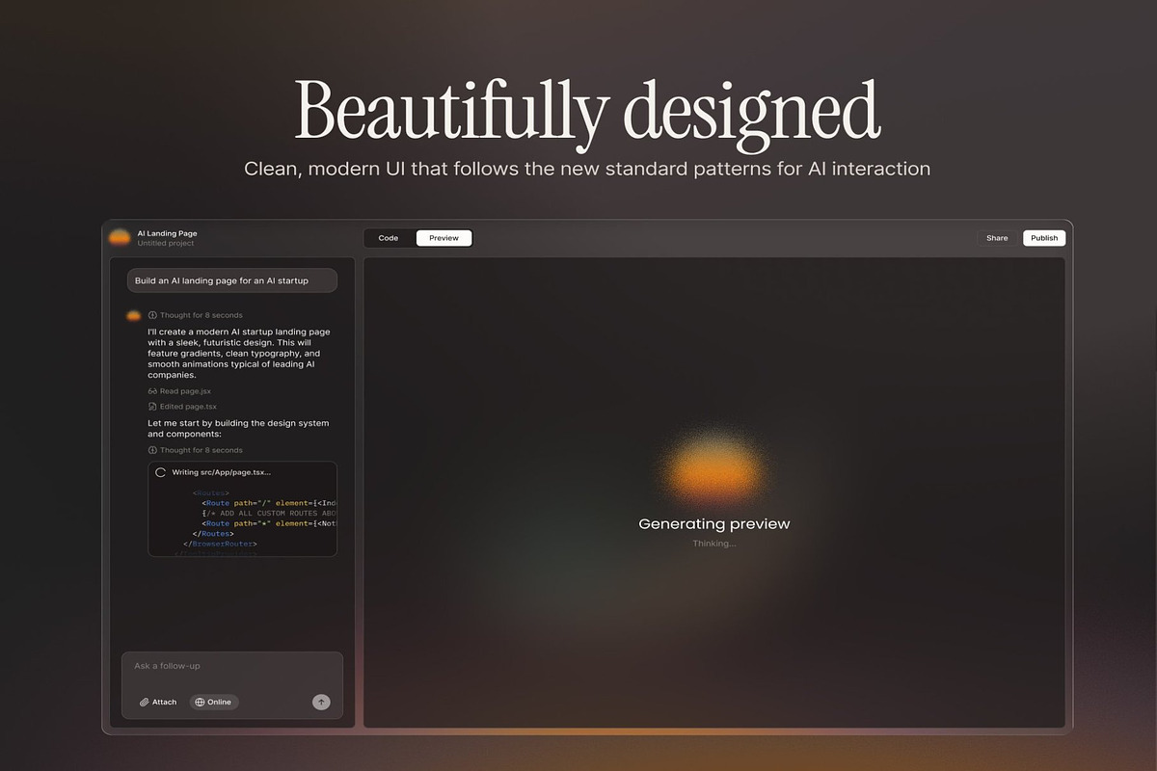Click the Publish button
Screen dimensions: 1157x771
pyautogui.click(x=1044, y=237)
